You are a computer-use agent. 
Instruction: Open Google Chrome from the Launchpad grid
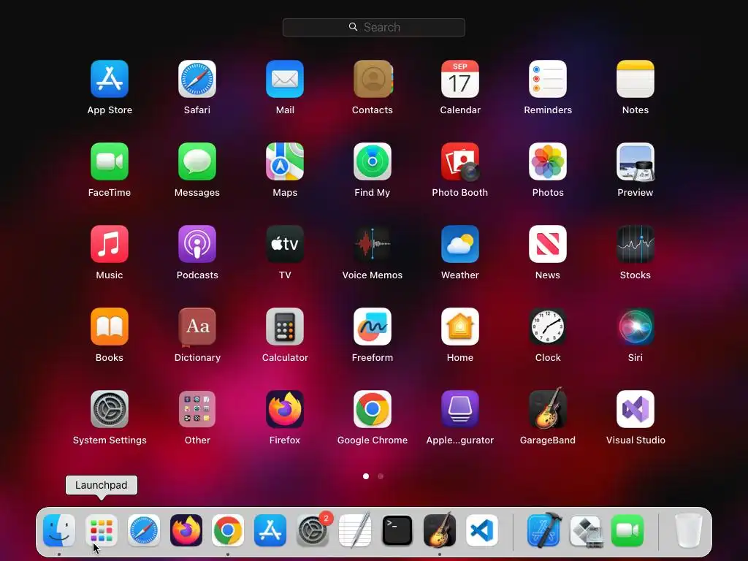(373, 409)
